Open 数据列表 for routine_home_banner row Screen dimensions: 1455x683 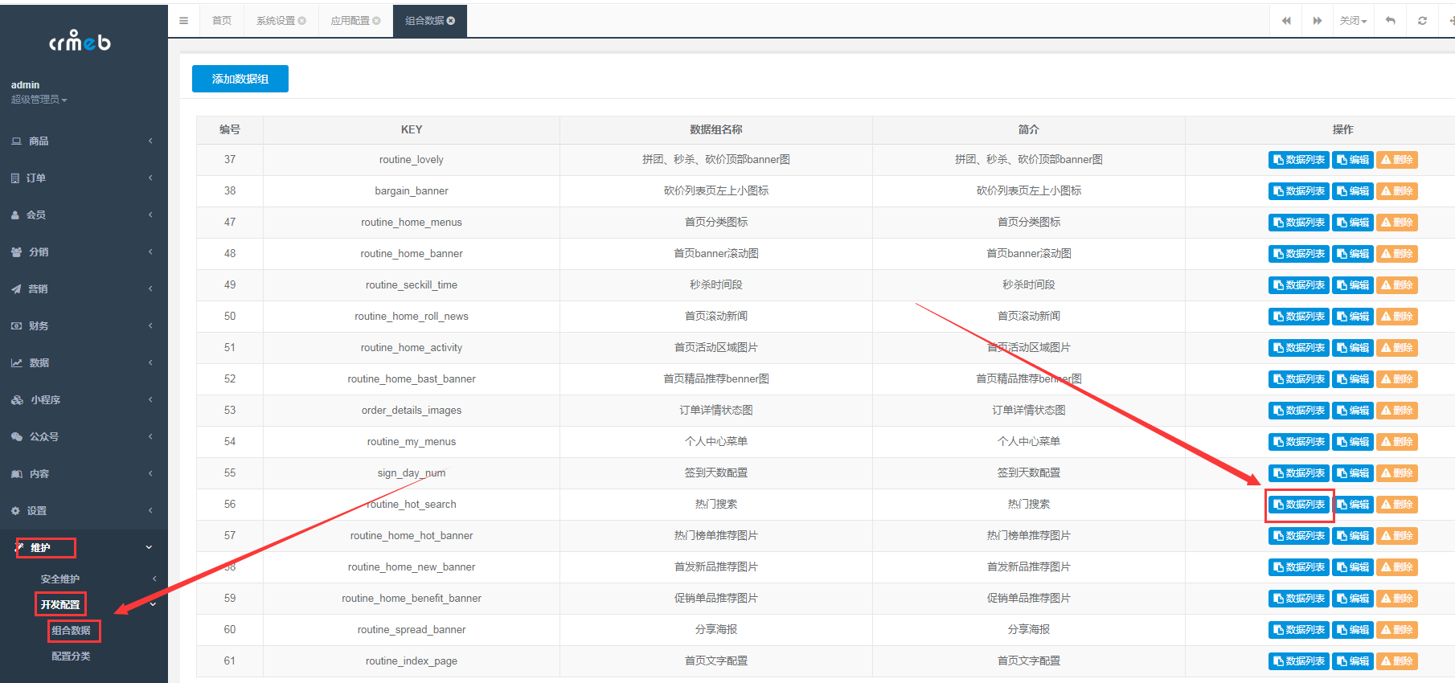coord(1299,254)
